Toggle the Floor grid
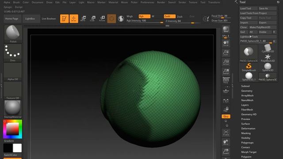Screen dimensions: 283x159 [x=226, y=91]
